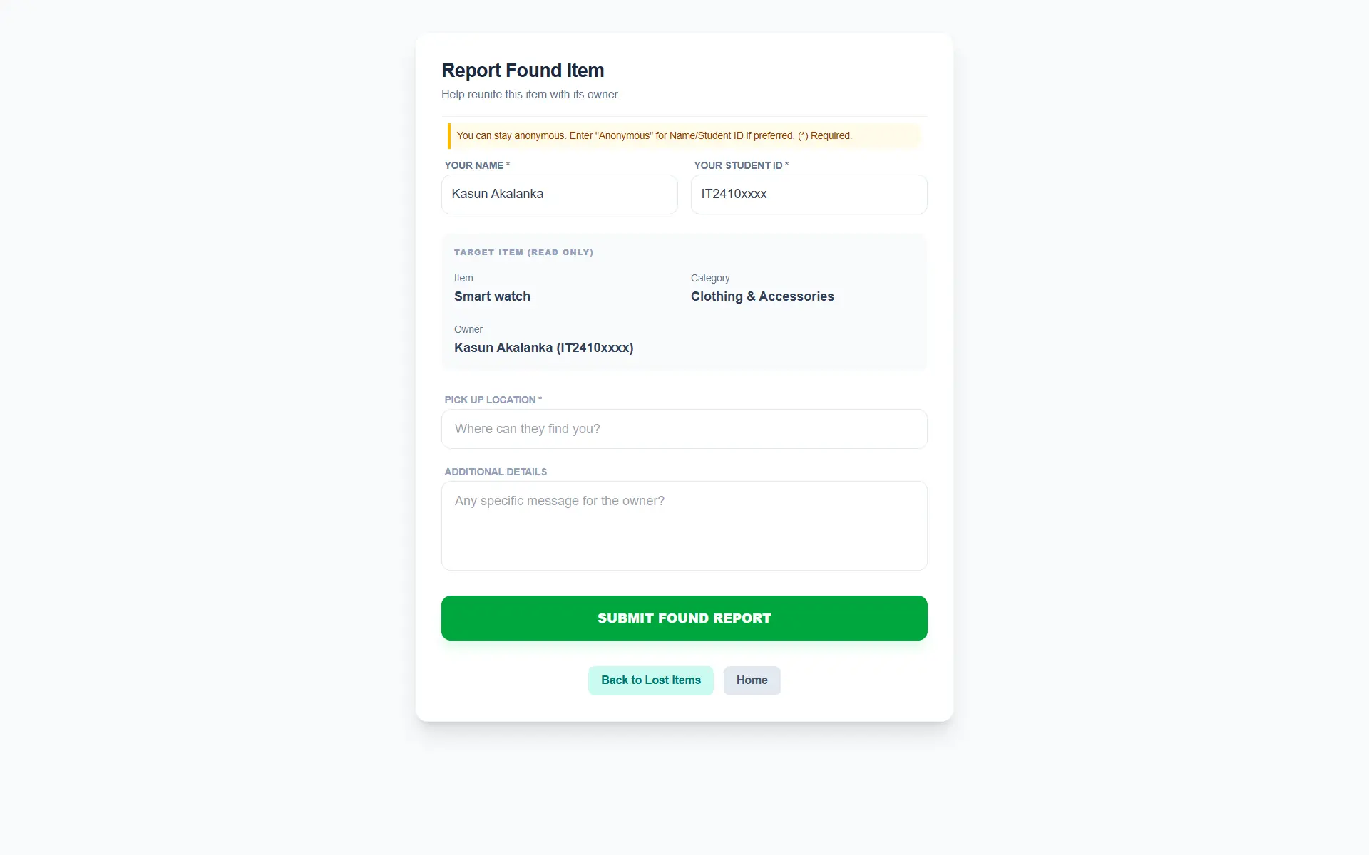This screenshot has height=855, width=1369.
Task: Click the Pick Up Location input
Action: click(684, 429)
